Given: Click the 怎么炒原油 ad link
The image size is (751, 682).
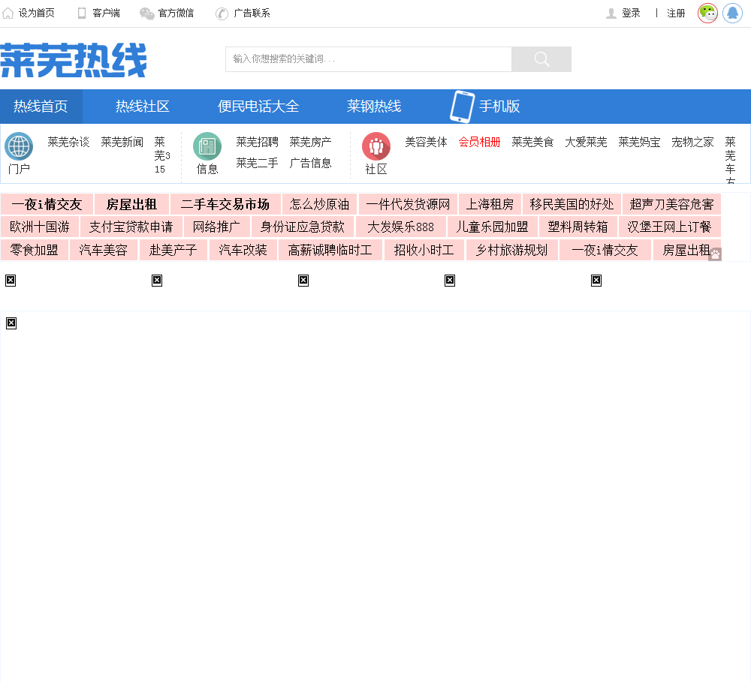Looking at the screenshot, I should tap(319, 204).
